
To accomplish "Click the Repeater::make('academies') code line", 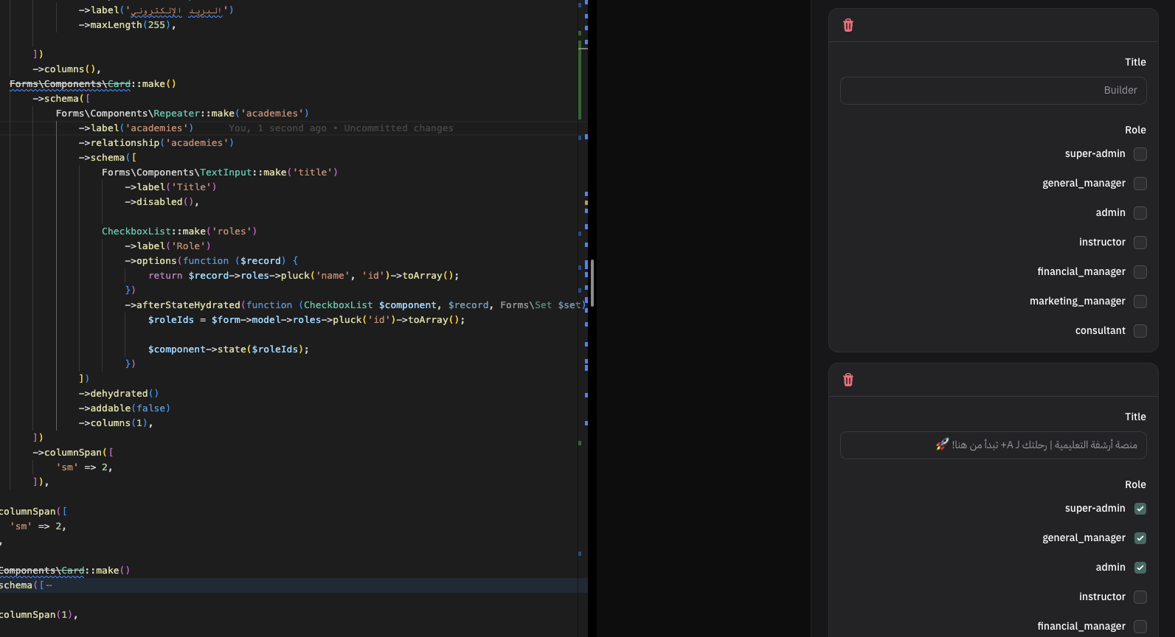I will 183,114.
